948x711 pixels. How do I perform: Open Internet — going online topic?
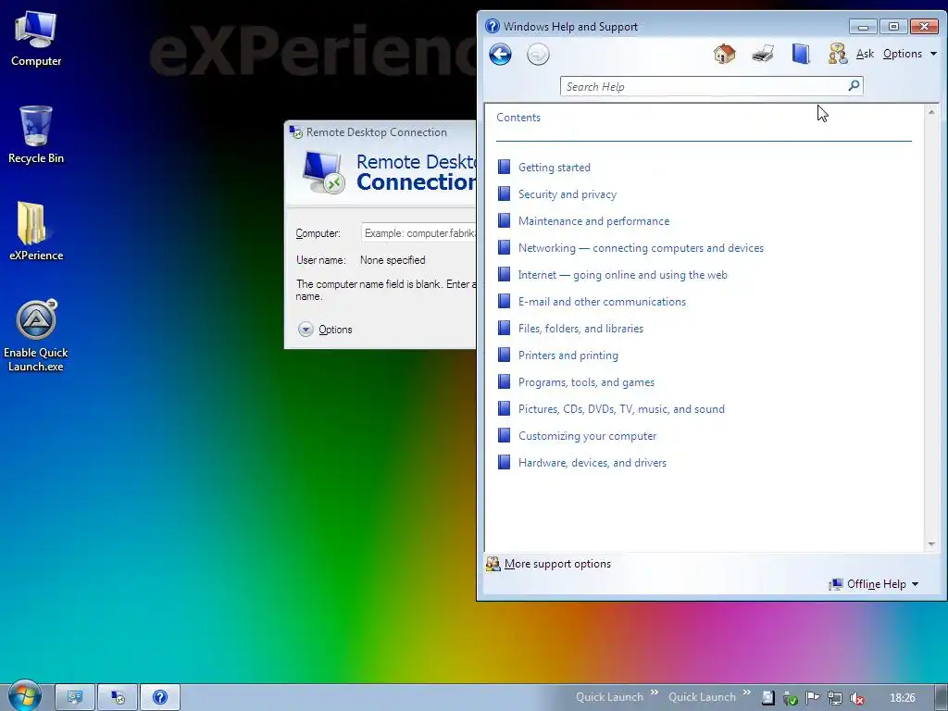[x=623, y=275]
